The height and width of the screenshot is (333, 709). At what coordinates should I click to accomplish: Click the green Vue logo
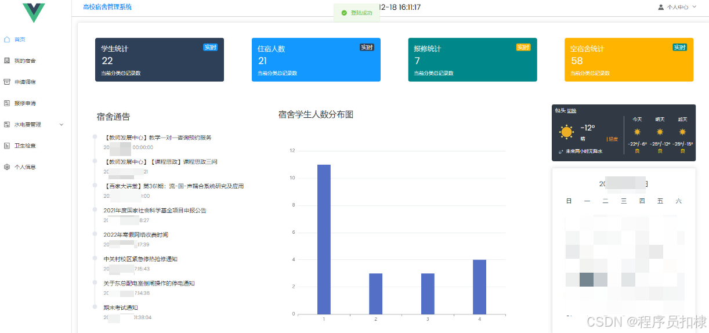click(34, 12)
